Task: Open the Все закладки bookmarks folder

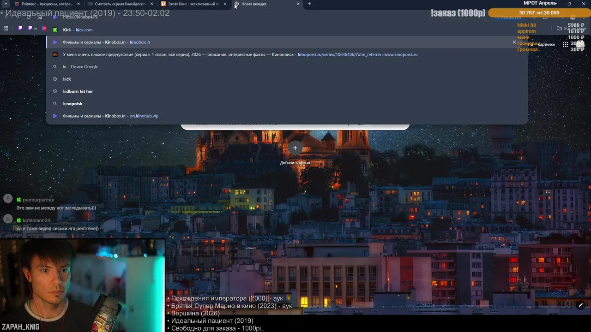Action: tap(572, 28)
